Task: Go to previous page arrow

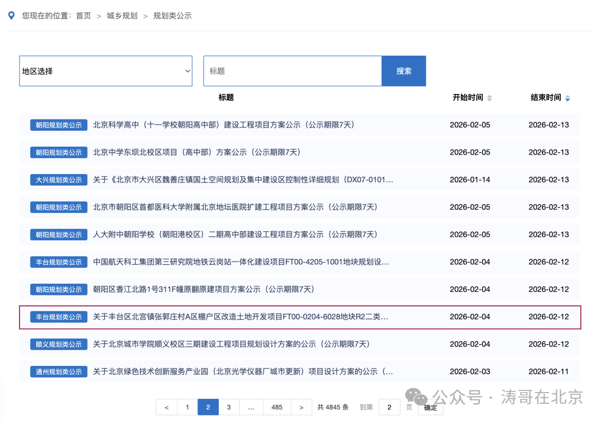Action: tap(167, 407)
